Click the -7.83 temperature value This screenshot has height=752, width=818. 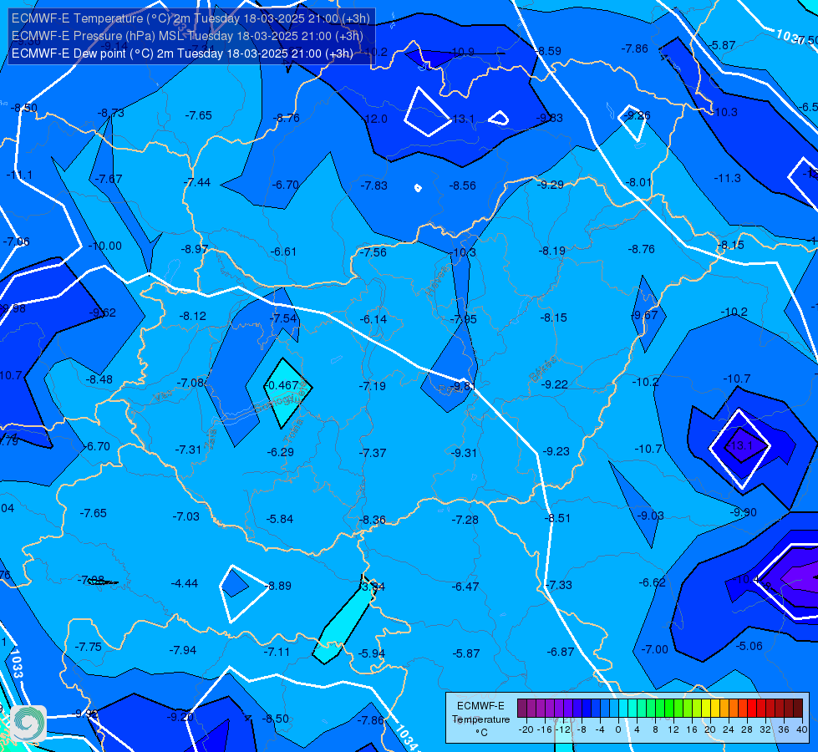pos(374,185)
